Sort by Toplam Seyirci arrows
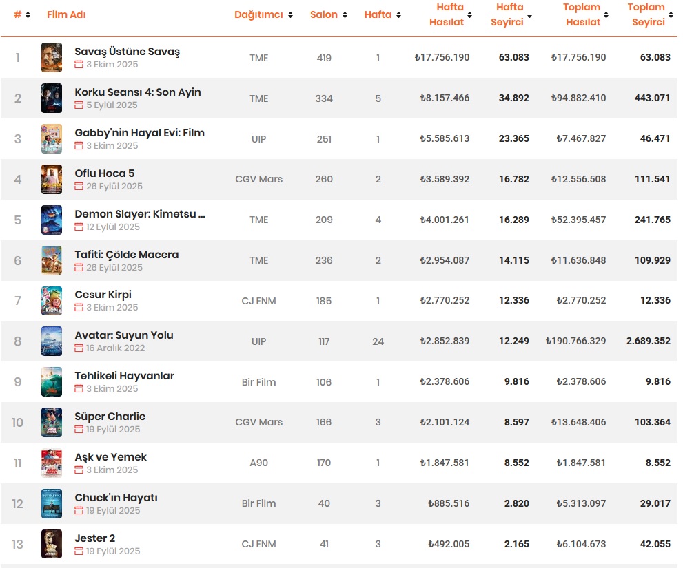 pos(671,14)
